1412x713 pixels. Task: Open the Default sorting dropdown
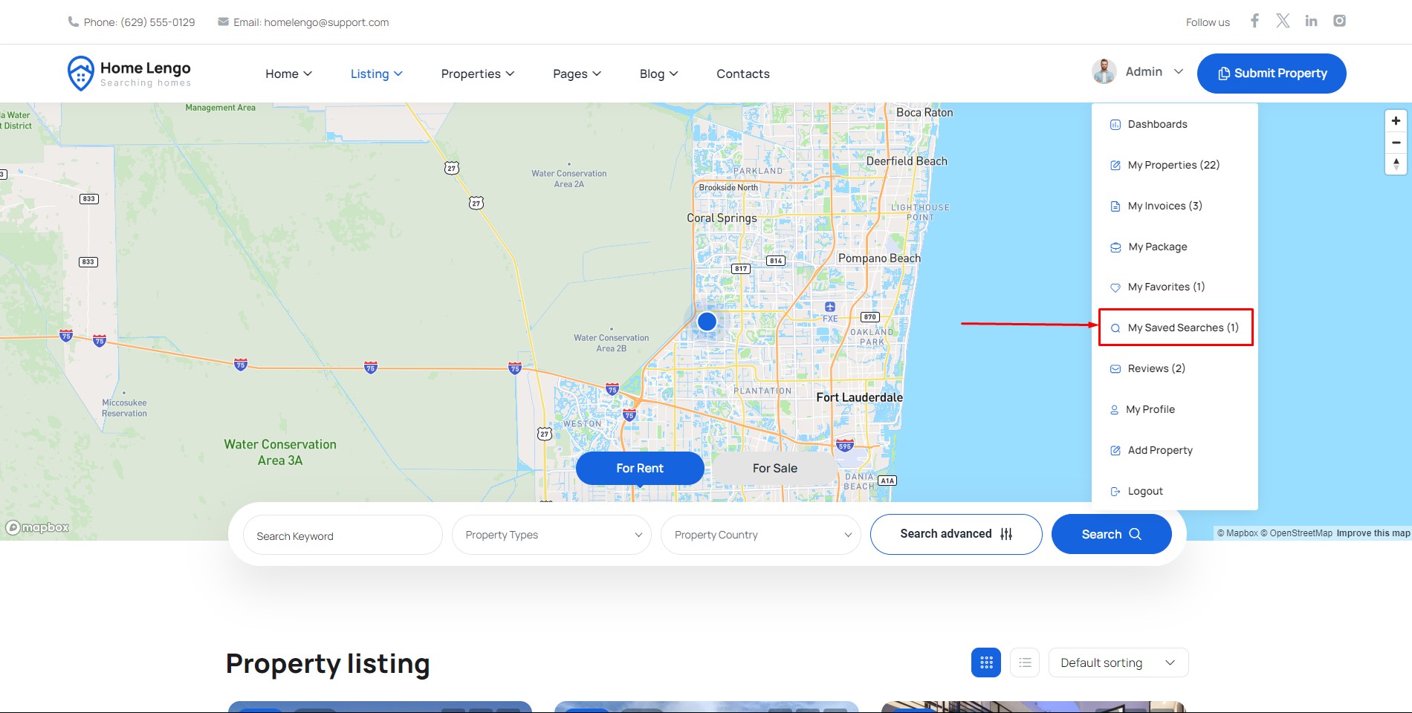tap(1118, 662)
